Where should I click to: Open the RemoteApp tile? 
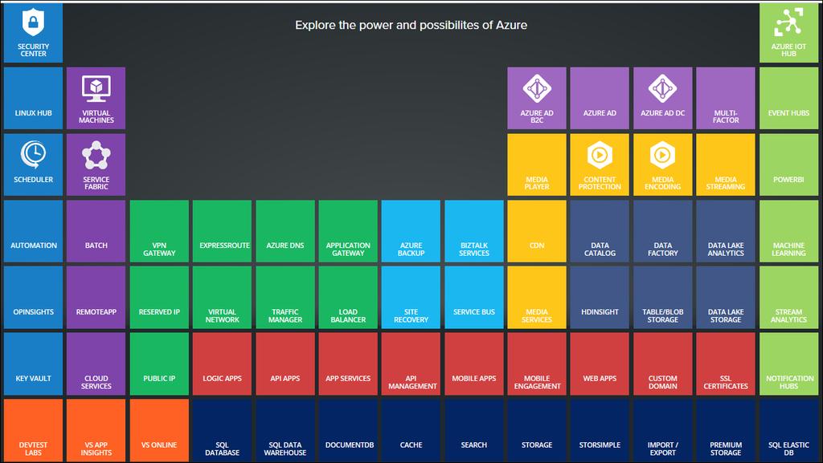tap(96, 298)
